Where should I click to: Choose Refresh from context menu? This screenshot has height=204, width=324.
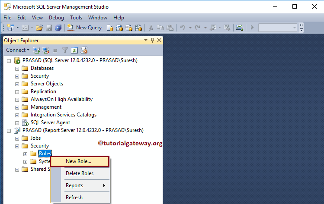(80, 198)
